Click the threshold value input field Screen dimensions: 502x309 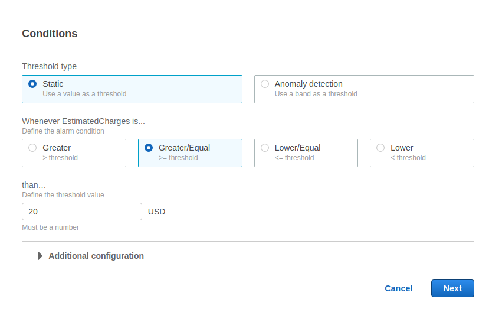pos(81,212)
